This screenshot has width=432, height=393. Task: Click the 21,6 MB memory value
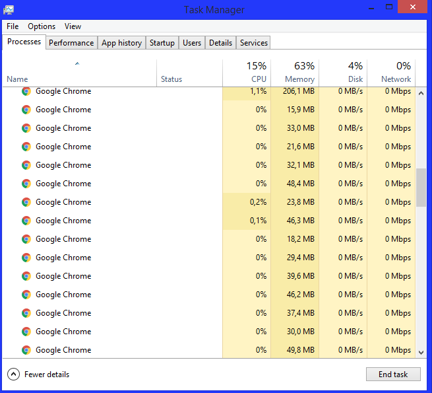(x=301, y=147)
